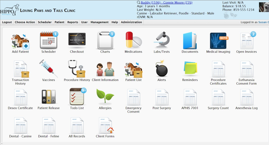Click the patient photo thumbnail
Screen dimensions: 269x145
point(264,7)
